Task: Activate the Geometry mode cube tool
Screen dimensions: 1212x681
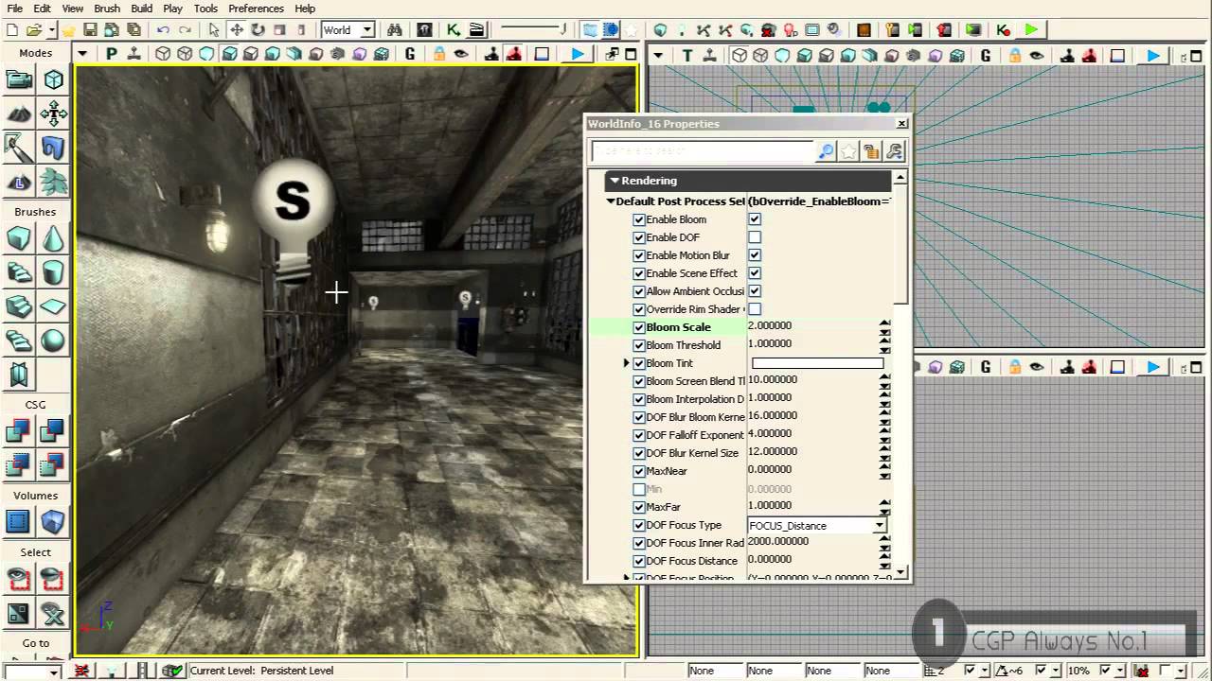Action: tap(54, 79)
